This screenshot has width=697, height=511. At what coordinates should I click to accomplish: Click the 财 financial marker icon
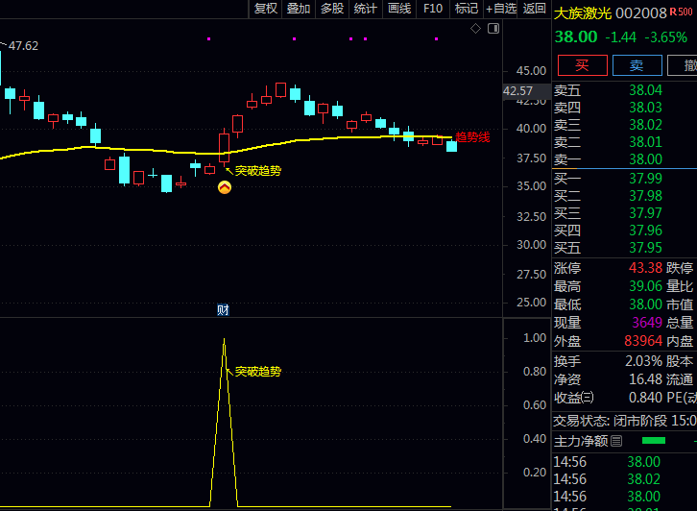pyautogui.click(x=223, y=309)
